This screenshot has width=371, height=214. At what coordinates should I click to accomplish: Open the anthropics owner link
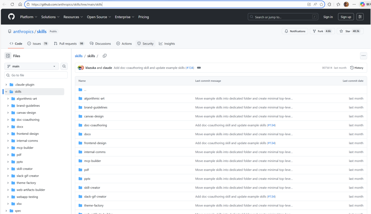click(x=23, y=32)
